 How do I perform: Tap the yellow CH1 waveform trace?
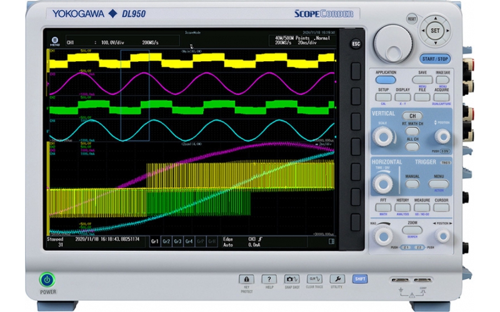coord(191,61)
